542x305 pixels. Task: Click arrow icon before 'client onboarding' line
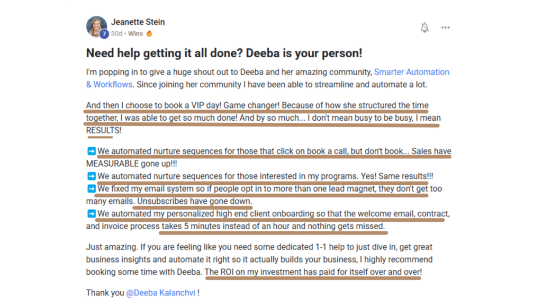(x=91, y=214)
